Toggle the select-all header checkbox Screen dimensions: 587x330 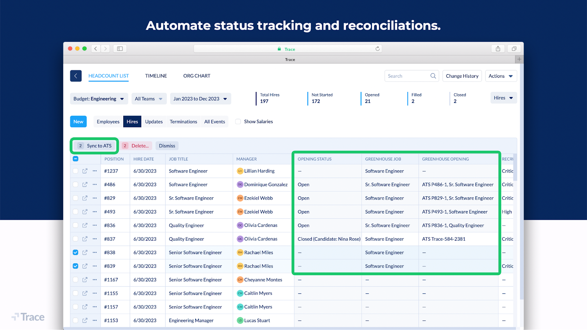(76, 159)
